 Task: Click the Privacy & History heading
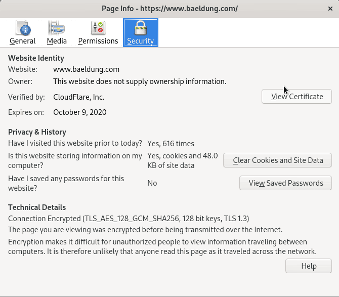[37, 132]
